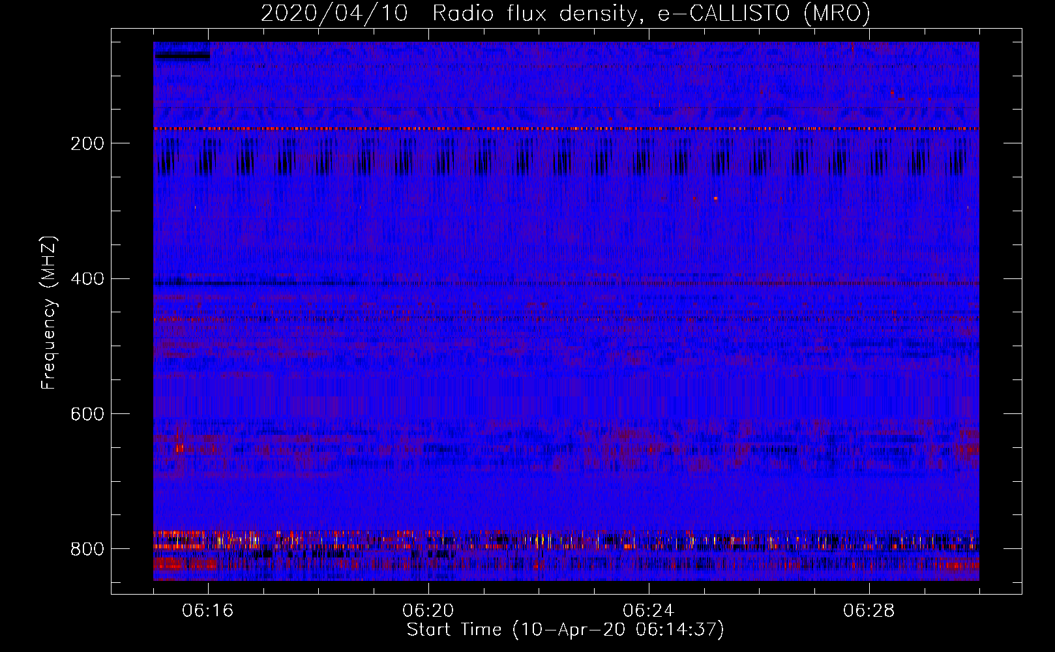Click the black bar in the spectrogram's top-left corner
Viewport: 1055px width, 652px height.
point(182,56)
